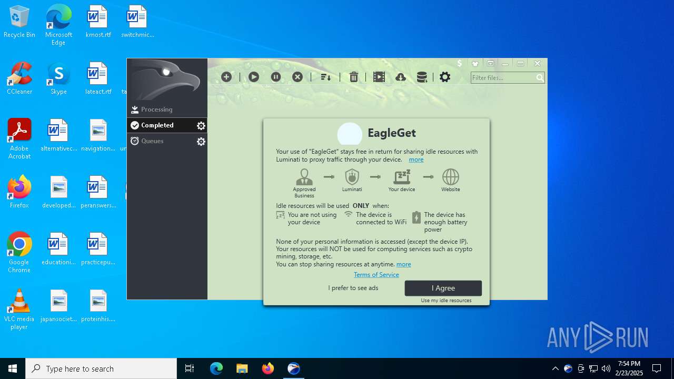Start downloads with the play icon

pyautogui.click(x=254, y=77)
